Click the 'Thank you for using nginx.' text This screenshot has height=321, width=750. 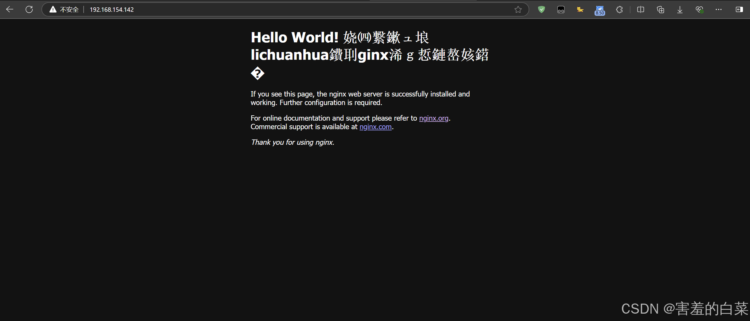pos(292,142)
